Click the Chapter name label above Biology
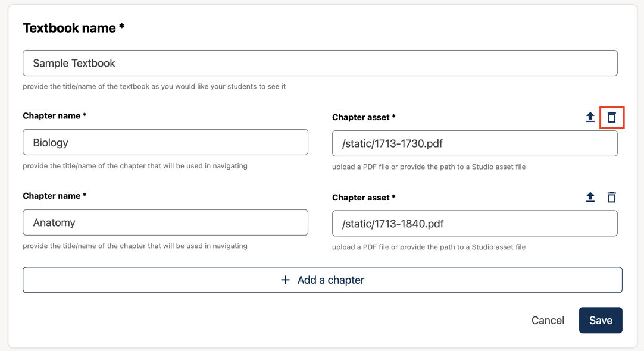Screen dimensions: 644x351 [54, 116]
